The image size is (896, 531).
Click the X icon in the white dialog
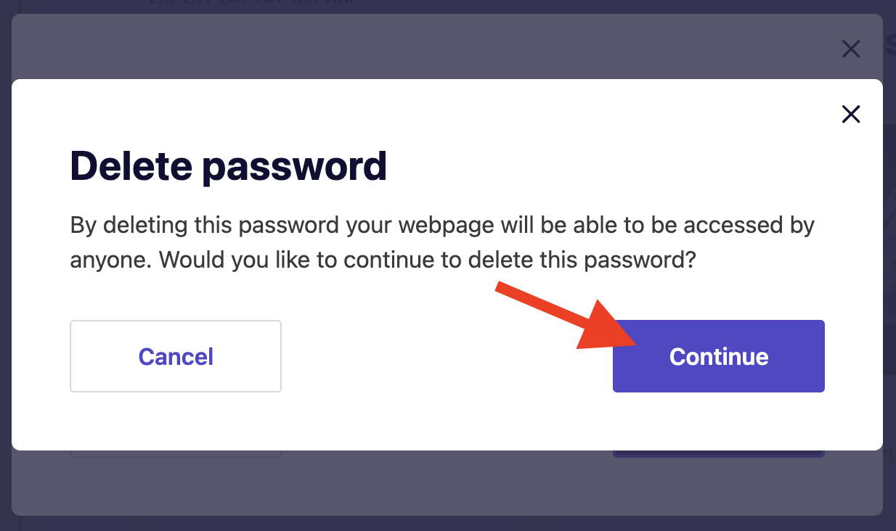tap(850, 114)
